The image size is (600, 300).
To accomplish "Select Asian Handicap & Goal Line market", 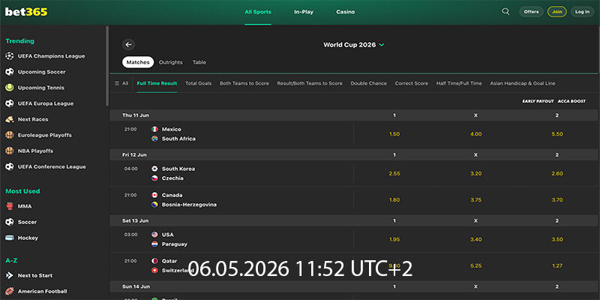I will [x=523, y=83].
